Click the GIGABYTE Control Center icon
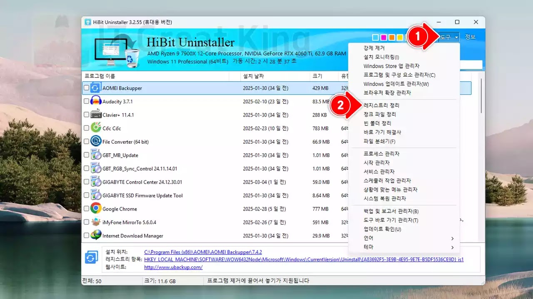Screen dimensions: 533x299 [x=96, y=182]
